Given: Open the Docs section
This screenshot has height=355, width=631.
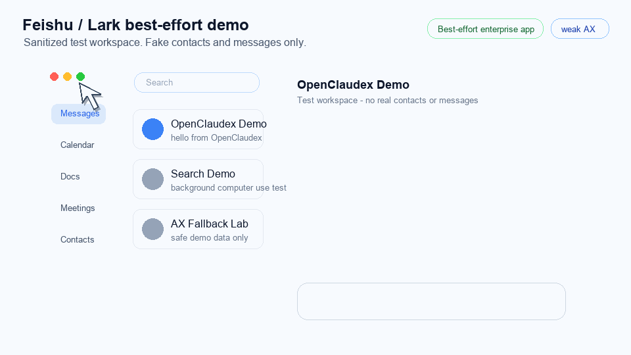Looking at the screenshot, I should 70,177.
